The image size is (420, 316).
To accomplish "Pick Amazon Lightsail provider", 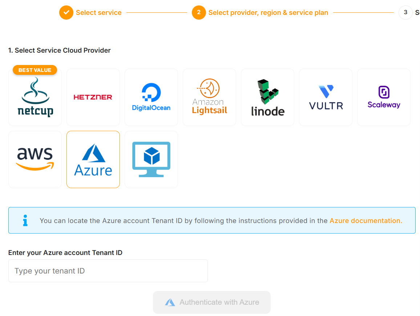I will [x=209, y=97].
